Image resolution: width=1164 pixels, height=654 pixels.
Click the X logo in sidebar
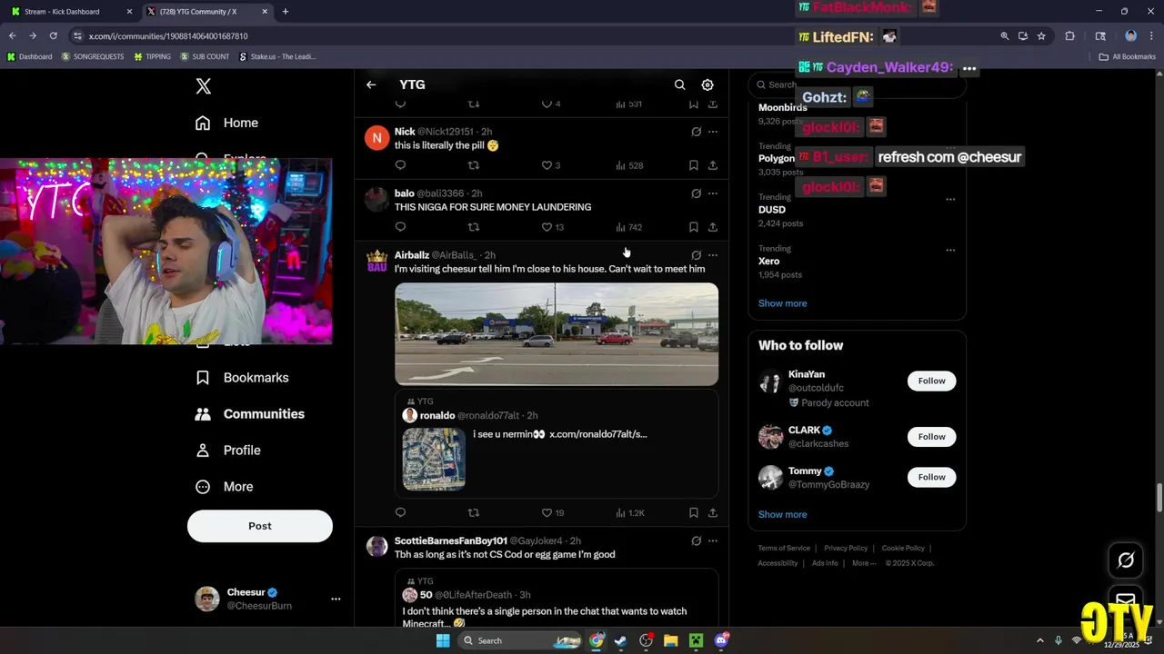(204, 86)
